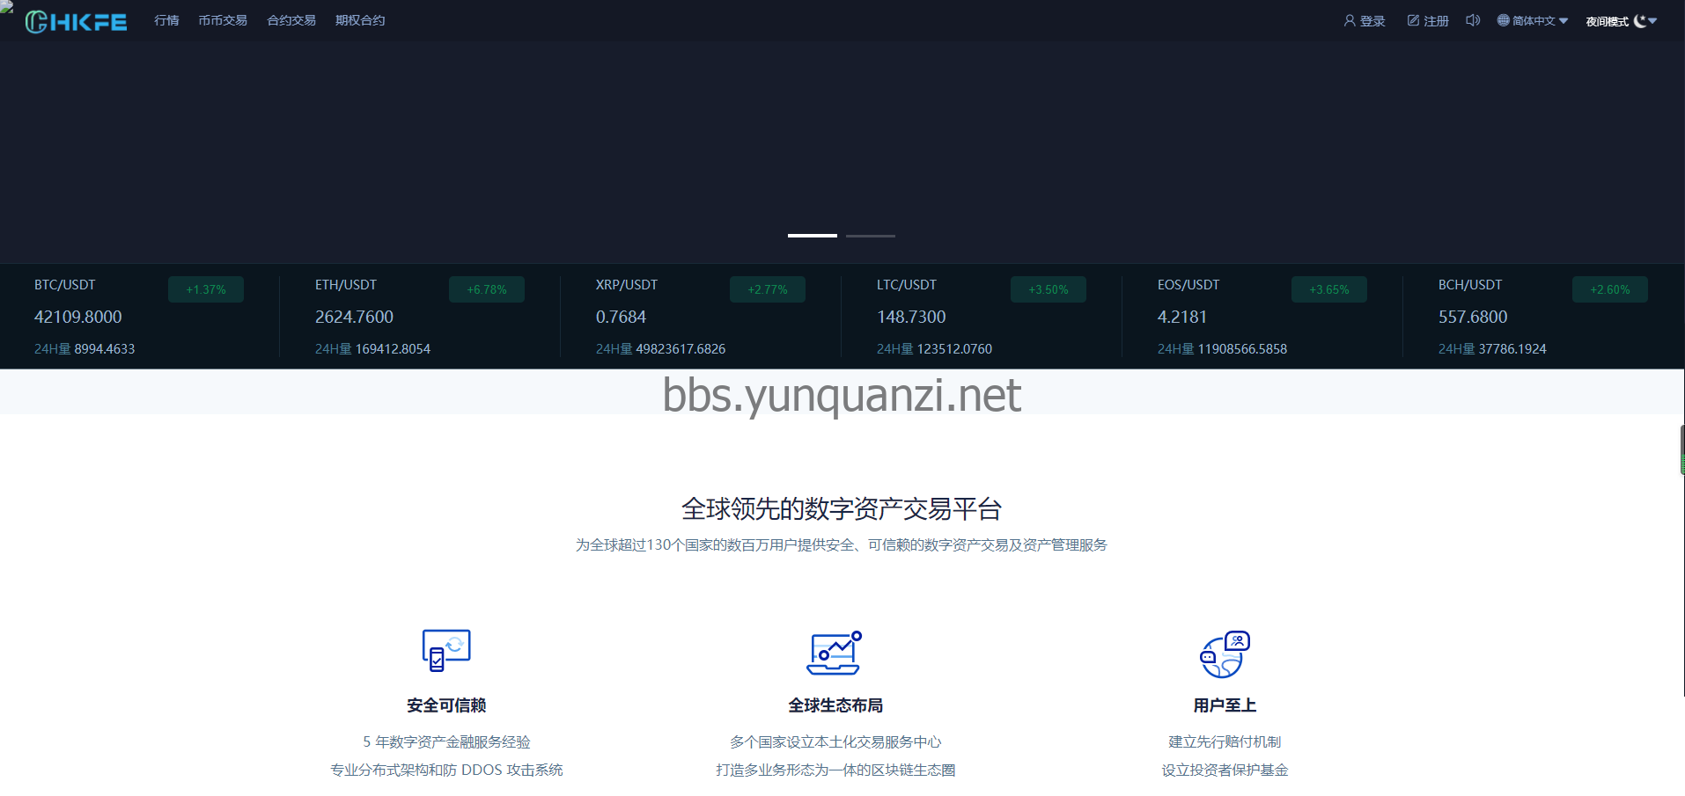Click the 注册 register link

point(1429,21)
